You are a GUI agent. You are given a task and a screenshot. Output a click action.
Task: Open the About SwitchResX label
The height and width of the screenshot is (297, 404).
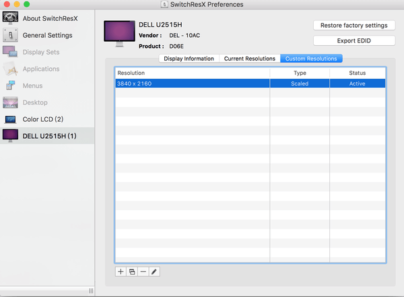[50, 19]
